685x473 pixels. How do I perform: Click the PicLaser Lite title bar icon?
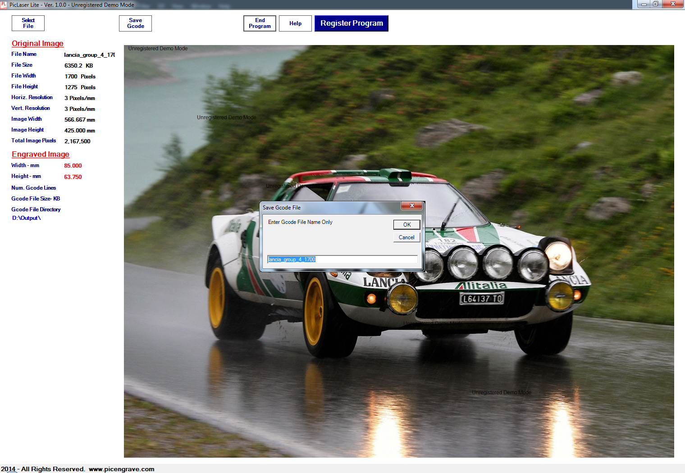pyautogui.click(x=4, y=4)
